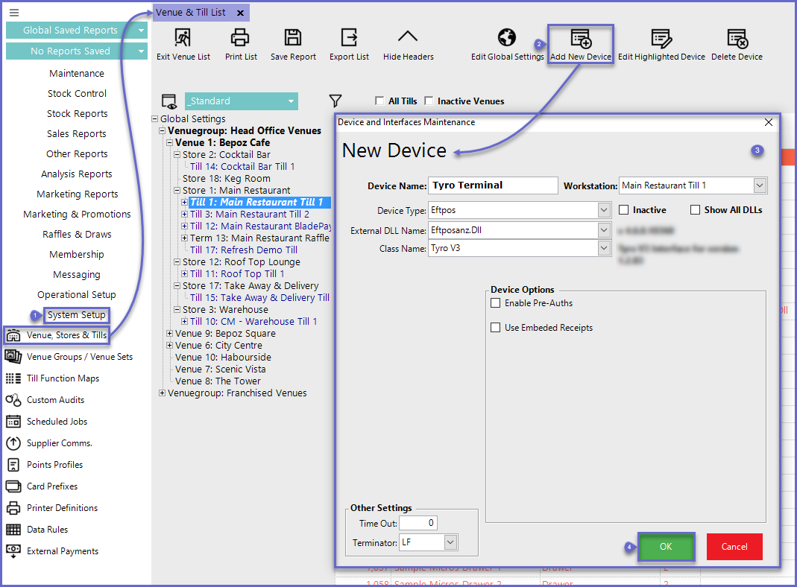Image resolution: width=797 pixels, height=587 pixels.
Task: Open the System Setup menu
Action: pyautogui.click(x=77, y=315)
